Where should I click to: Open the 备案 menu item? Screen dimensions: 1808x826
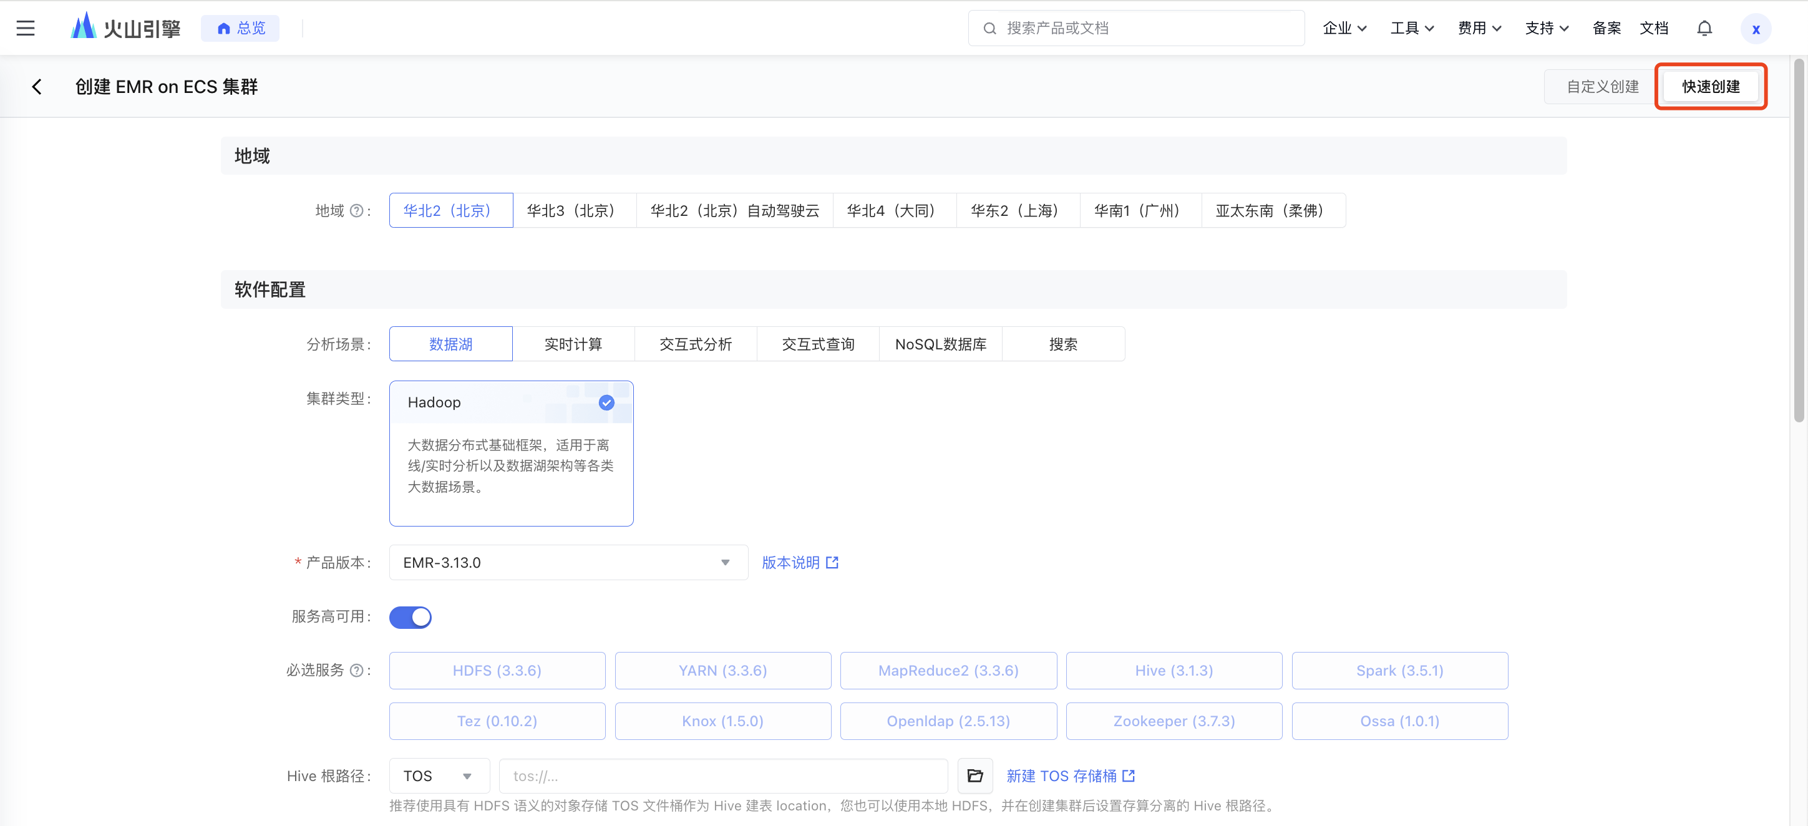1606,28
